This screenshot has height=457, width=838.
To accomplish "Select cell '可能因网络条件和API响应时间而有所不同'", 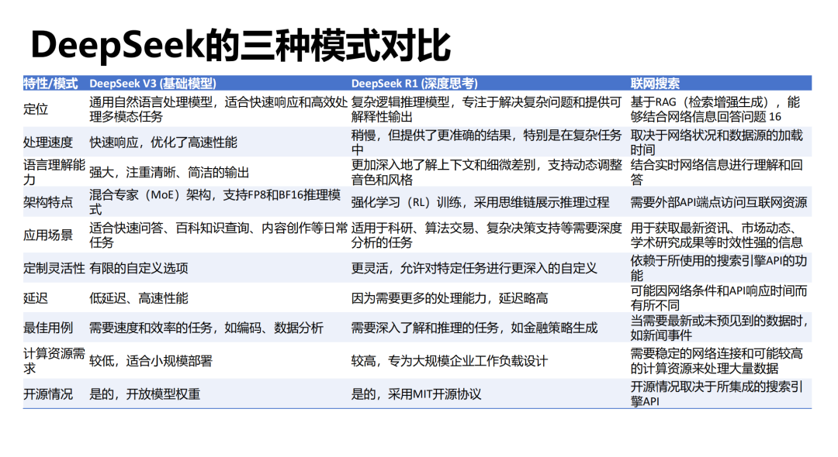I will (719, 298).
